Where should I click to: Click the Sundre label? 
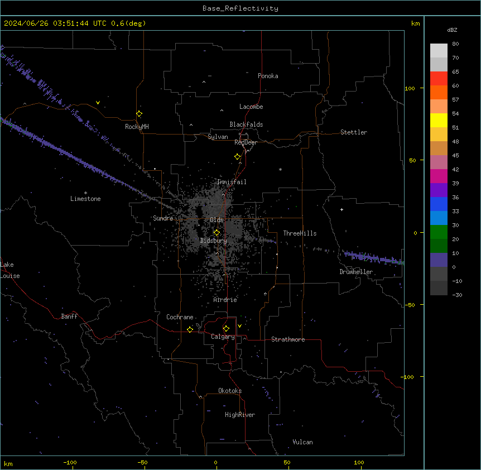pyautogui.click(x=163, y=218)
